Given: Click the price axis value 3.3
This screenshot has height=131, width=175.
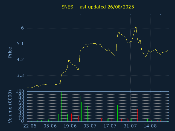Looking at the screenshot, I should pyautogui.click(x=20, y=76).
